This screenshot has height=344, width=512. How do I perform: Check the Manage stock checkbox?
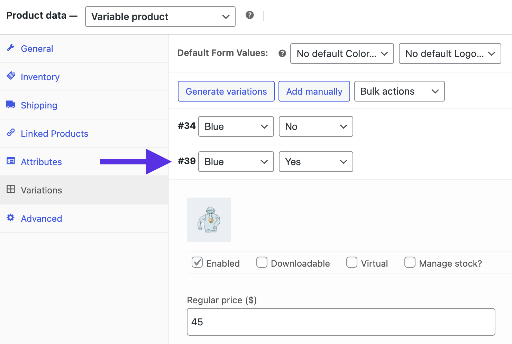[x=410, y=262]
